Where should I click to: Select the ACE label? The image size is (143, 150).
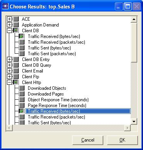click(26, 19)
